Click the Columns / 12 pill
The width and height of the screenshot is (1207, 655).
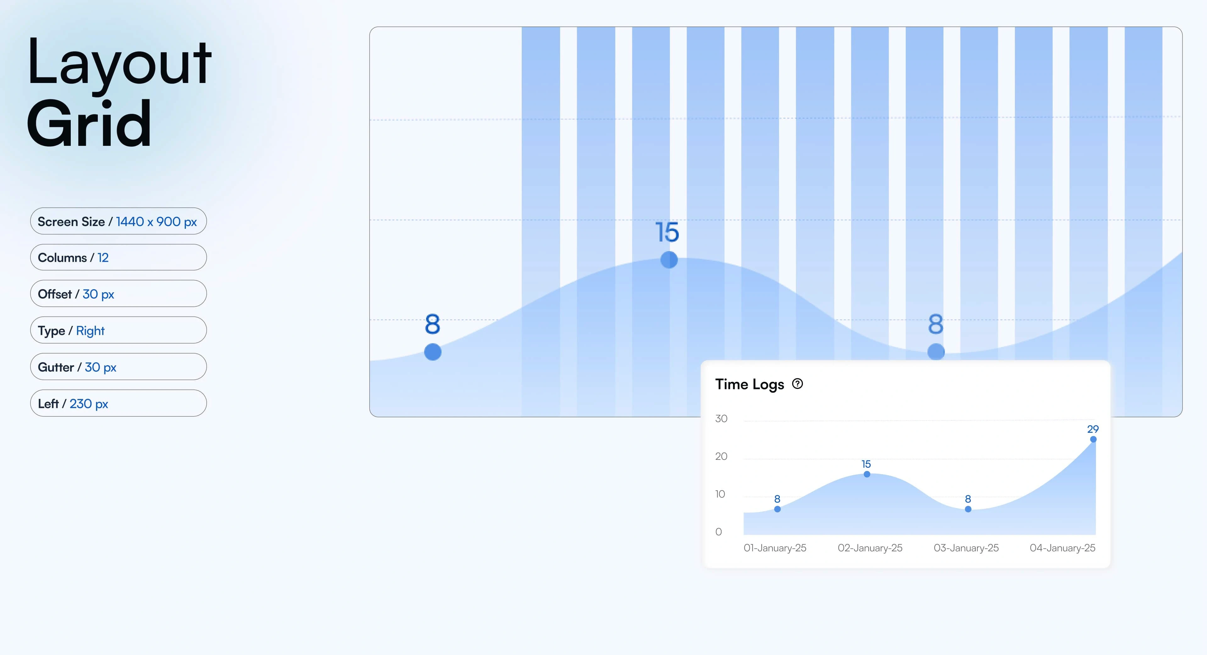click(118, 257)
